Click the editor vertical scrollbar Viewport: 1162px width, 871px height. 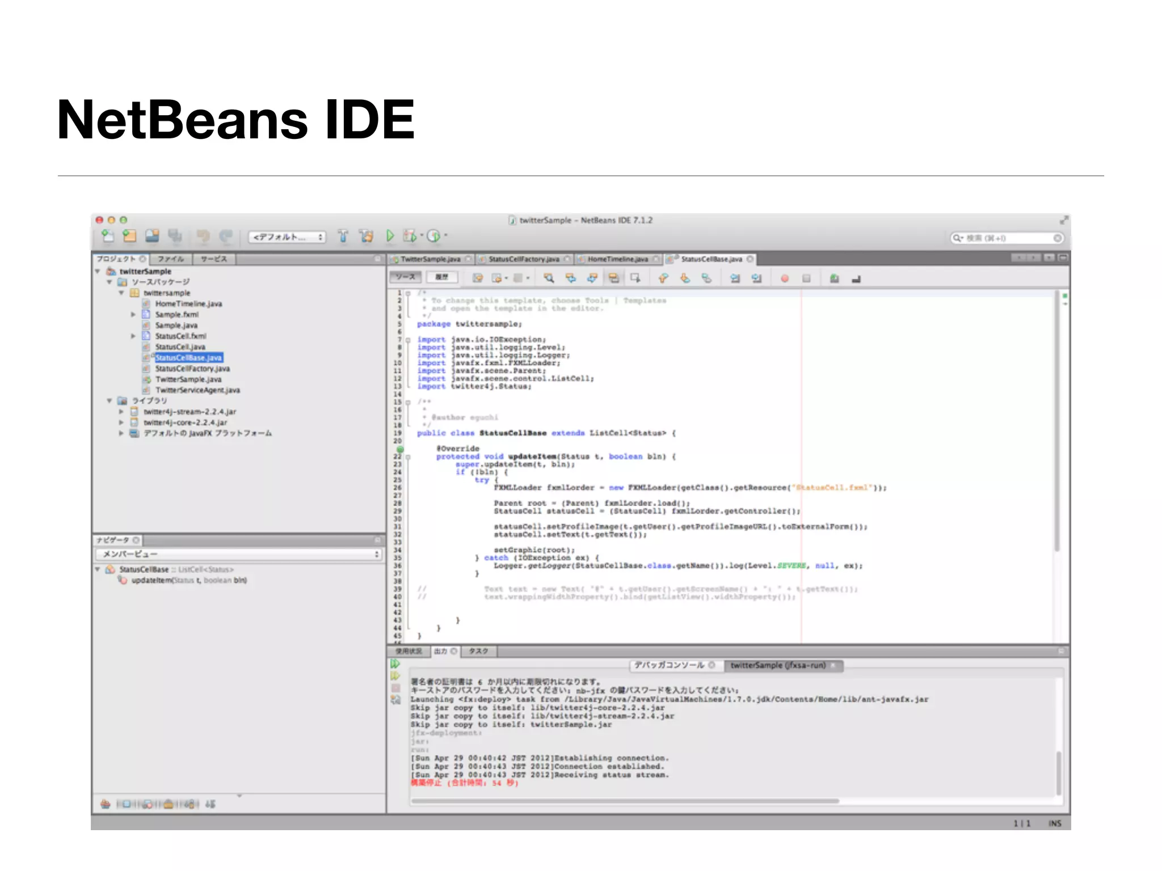(1057, 420)
